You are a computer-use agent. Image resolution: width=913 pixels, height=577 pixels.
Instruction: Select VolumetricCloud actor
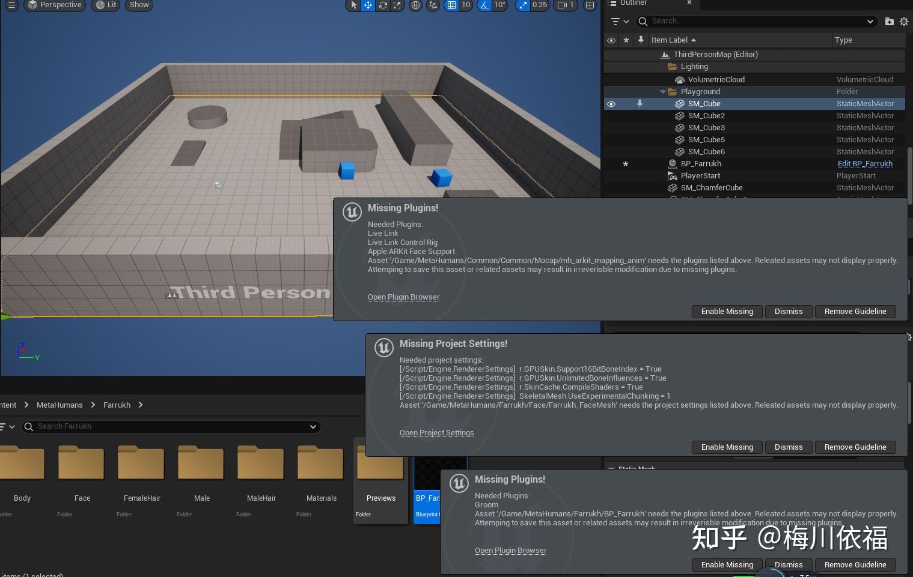pos(716,79)
